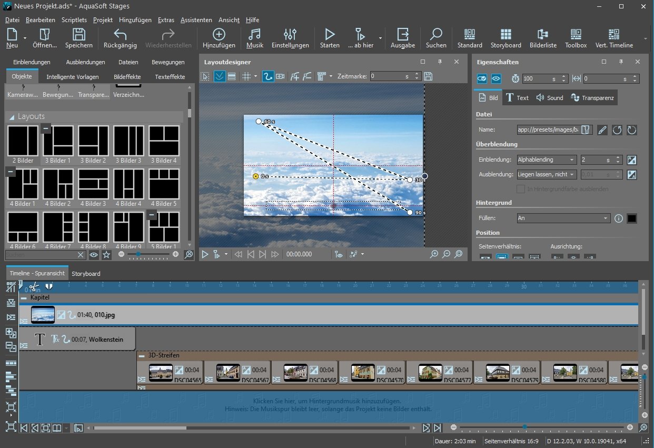Open the Toolbox icon
The height and width of the screenshot is (448, 654).
click(x=576, y=38)
